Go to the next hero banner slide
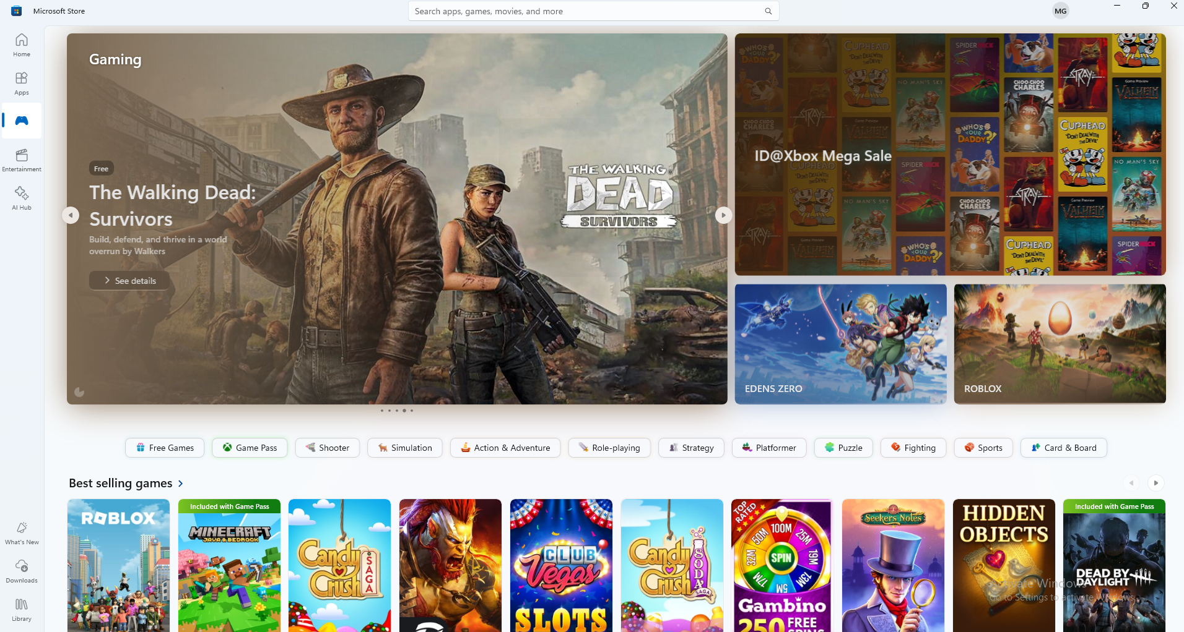The width and height of the screenshot is (1184, 632). tap(723, 215)
